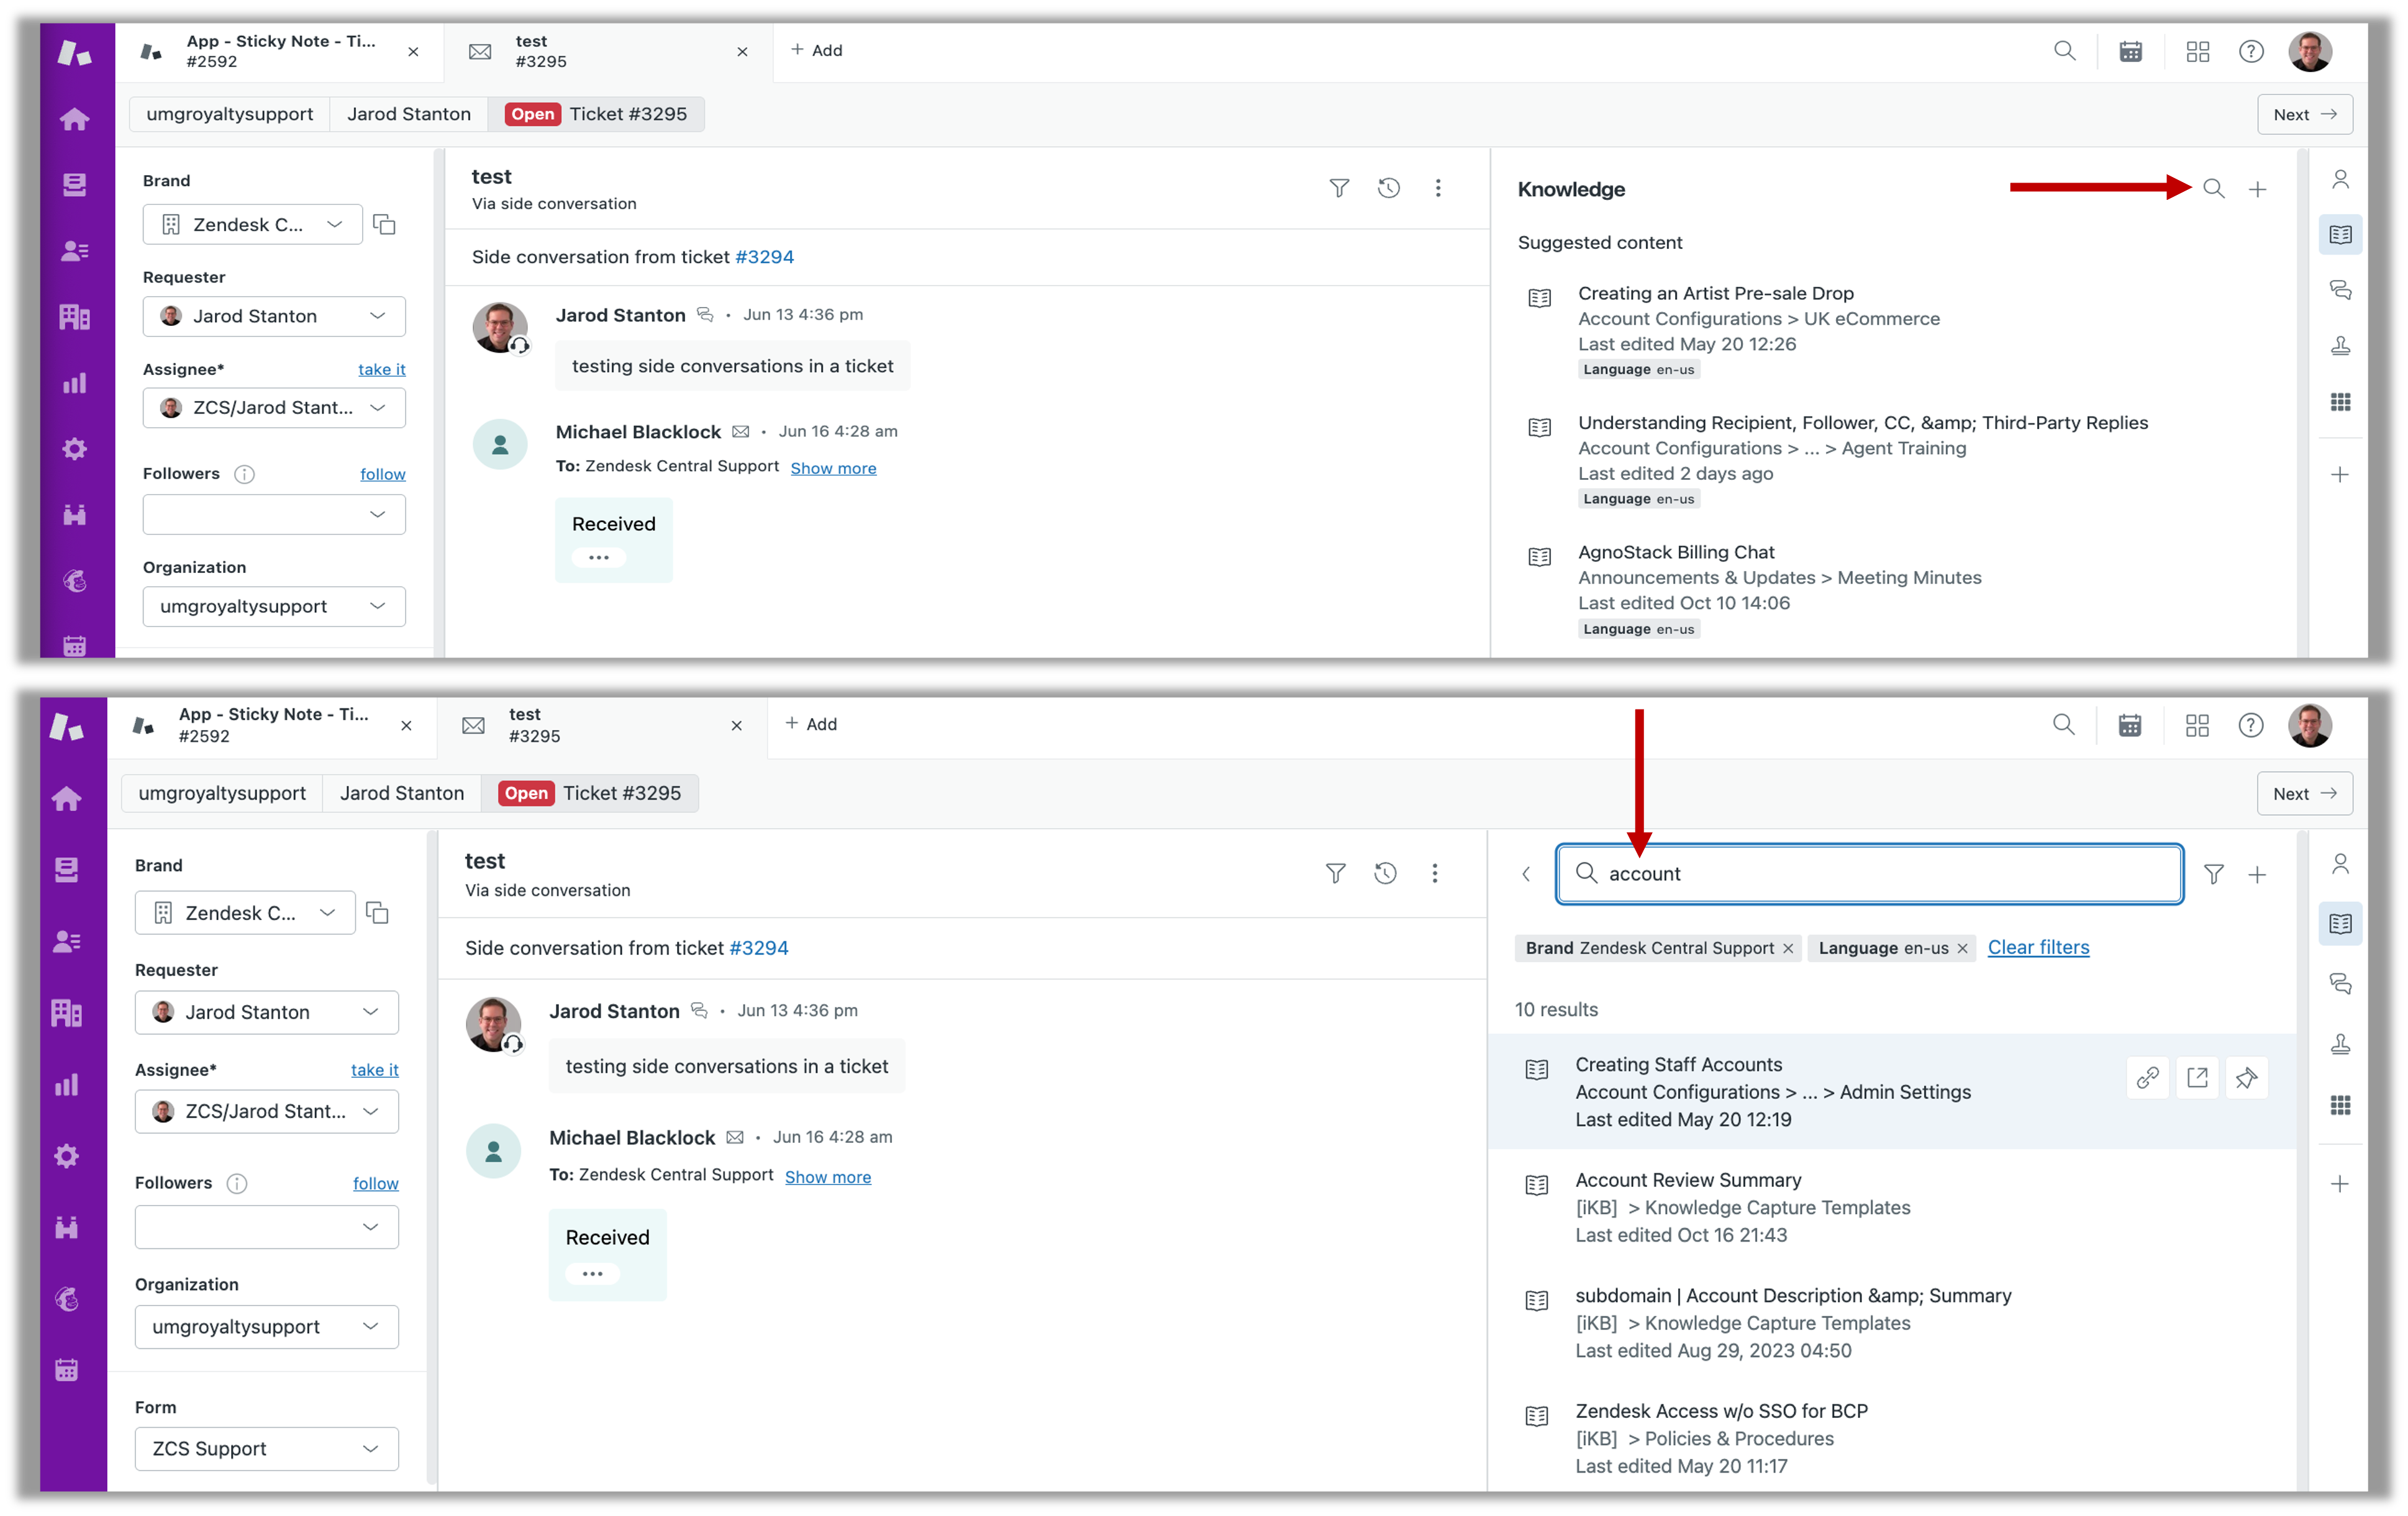Close the test #3295 tab in upper screenshot
The image size is (2408, 1516).
[742, 52]
